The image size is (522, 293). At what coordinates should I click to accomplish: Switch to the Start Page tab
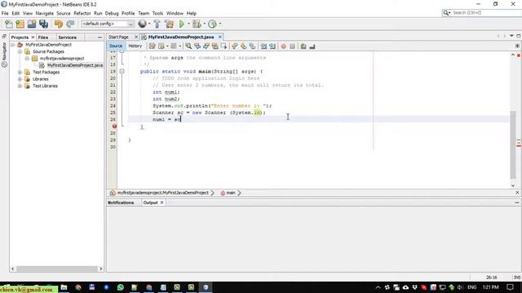pos(118,37)
